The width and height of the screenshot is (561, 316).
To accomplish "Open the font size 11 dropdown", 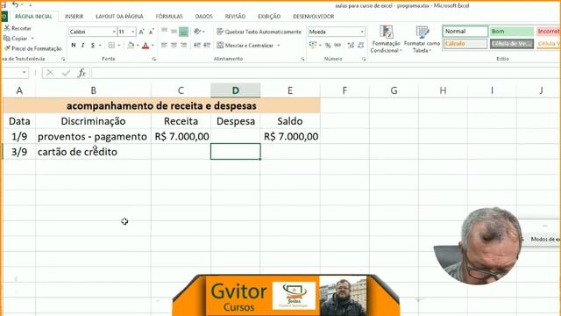I will click(132, 32).
